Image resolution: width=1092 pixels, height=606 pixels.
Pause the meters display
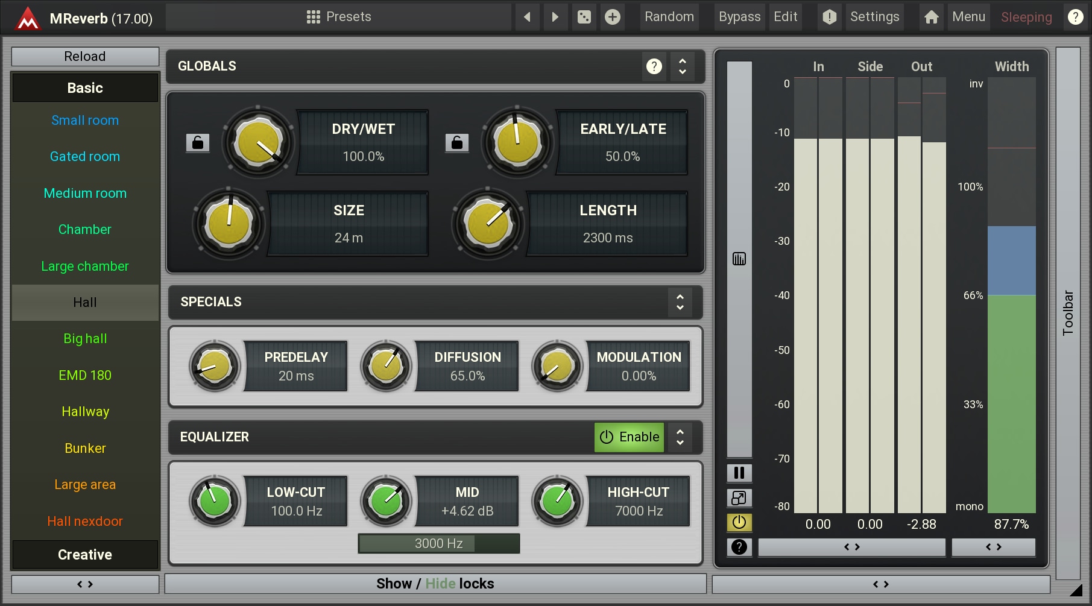(x=739, y=473)
